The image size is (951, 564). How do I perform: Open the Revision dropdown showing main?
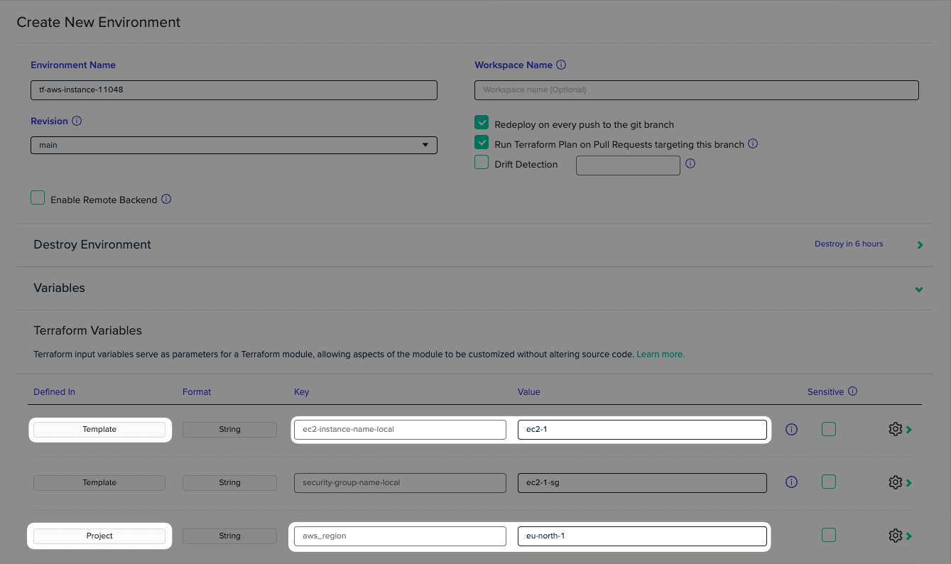(x=233, y=145)
